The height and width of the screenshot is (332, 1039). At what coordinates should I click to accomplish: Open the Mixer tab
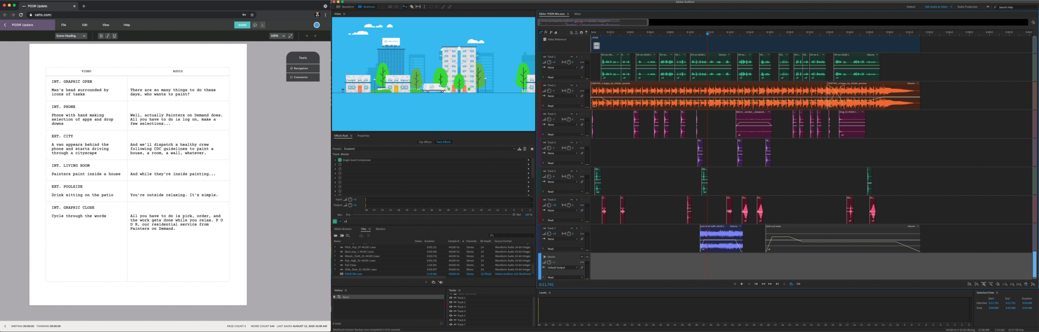[x=578, y=14]
